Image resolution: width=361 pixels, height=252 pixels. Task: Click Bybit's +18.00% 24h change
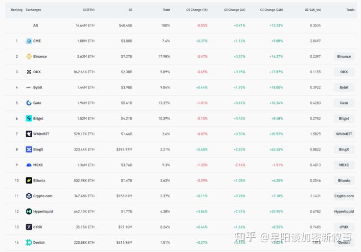tap(276, 87)
